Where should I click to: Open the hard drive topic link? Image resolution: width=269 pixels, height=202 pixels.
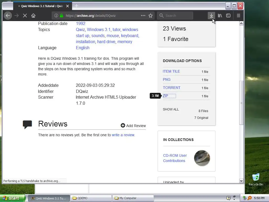(x=106, y=42)
